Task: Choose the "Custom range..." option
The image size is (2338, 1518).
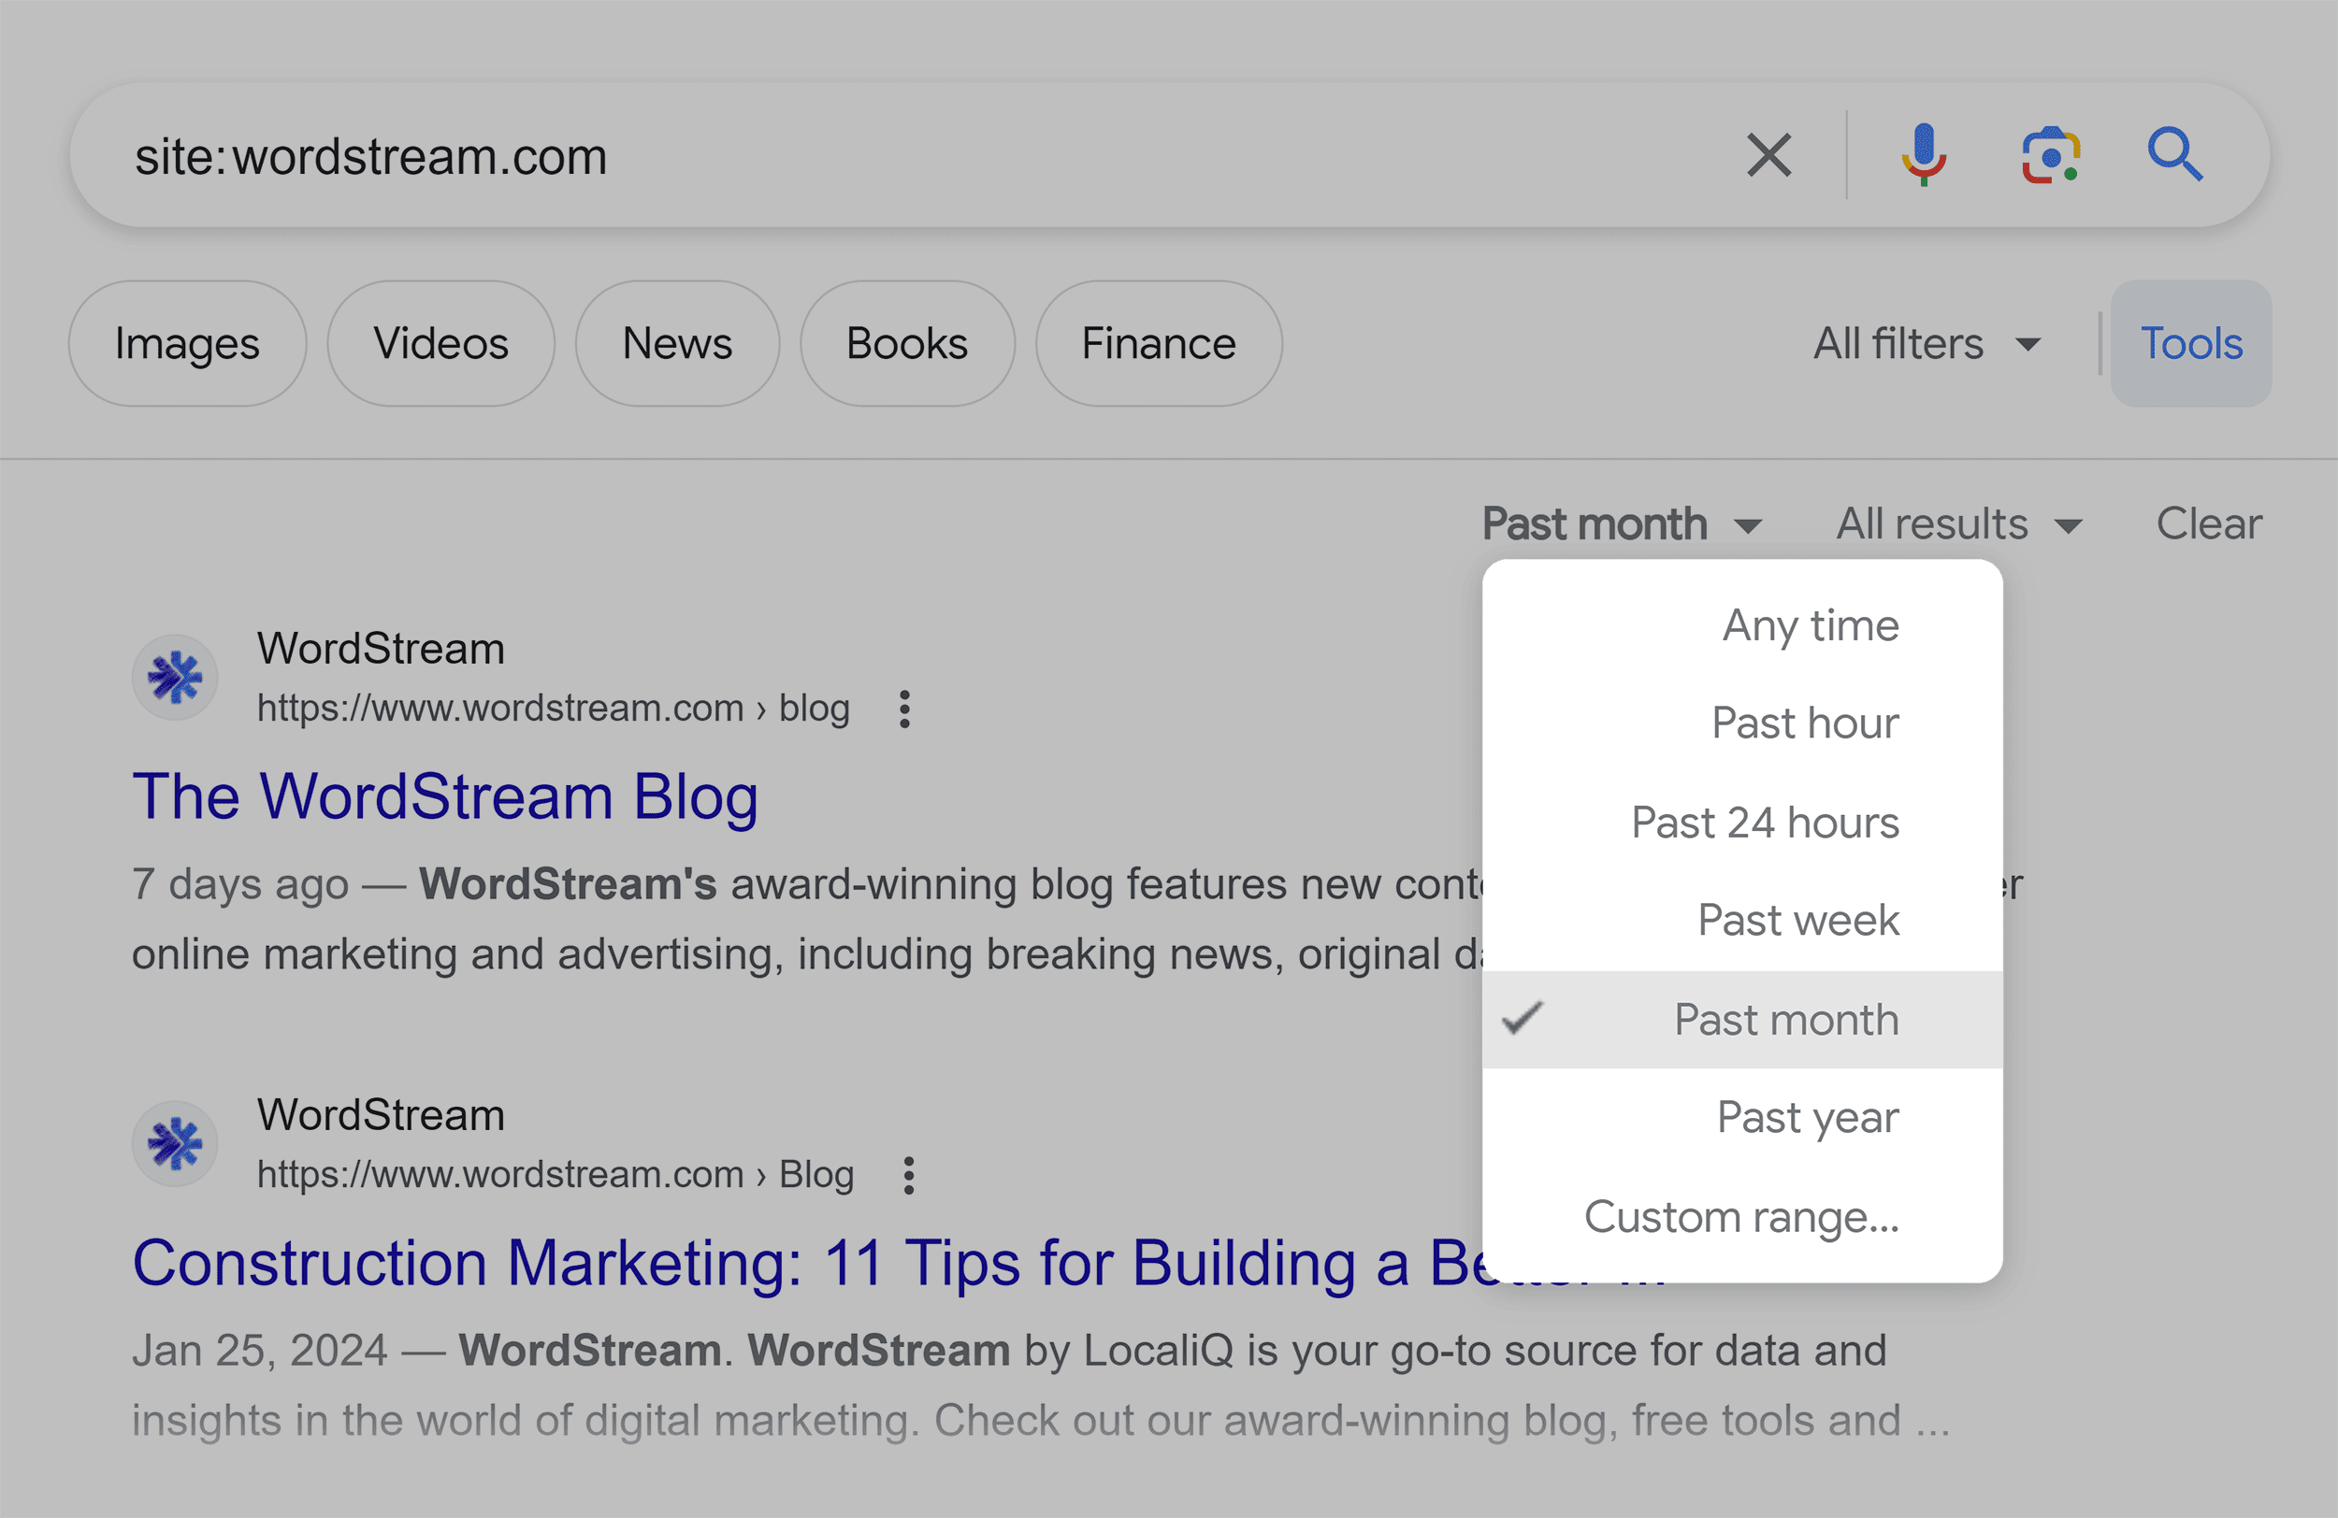Action: point(1741,1218)
